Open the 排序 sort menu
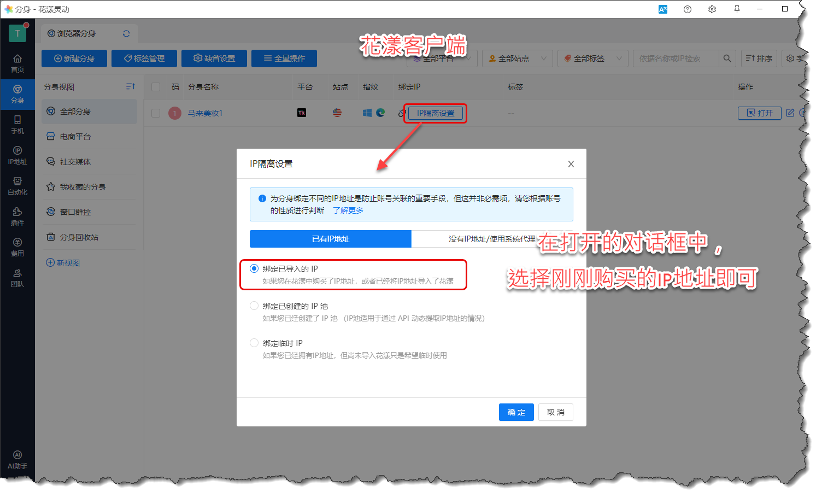822x498 pixels. tap(759, 58)
